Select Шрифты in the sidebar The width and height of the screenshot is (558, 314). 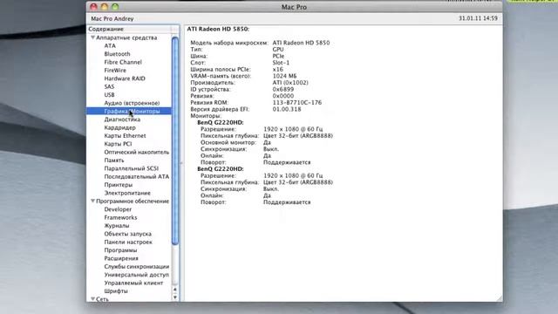(116, 291)
